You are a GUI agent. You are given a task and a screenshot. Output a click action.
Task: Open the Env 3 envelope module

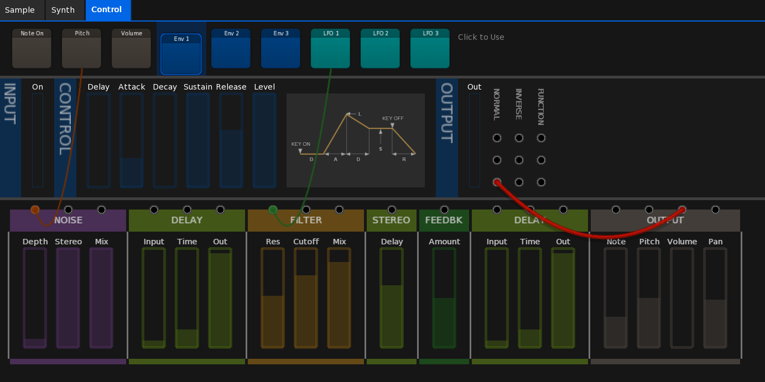point(280,49)
